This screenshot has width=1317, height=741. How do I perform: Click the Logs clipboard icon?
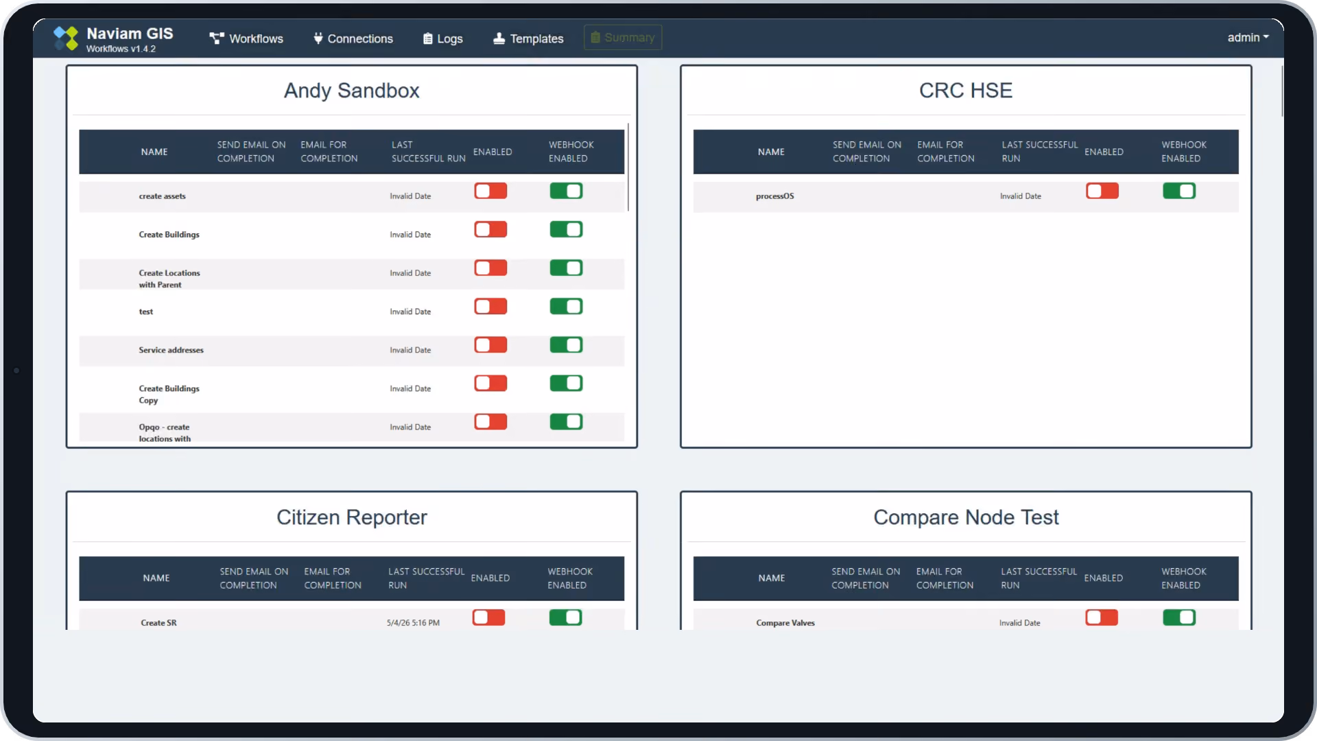click(428, 38)
